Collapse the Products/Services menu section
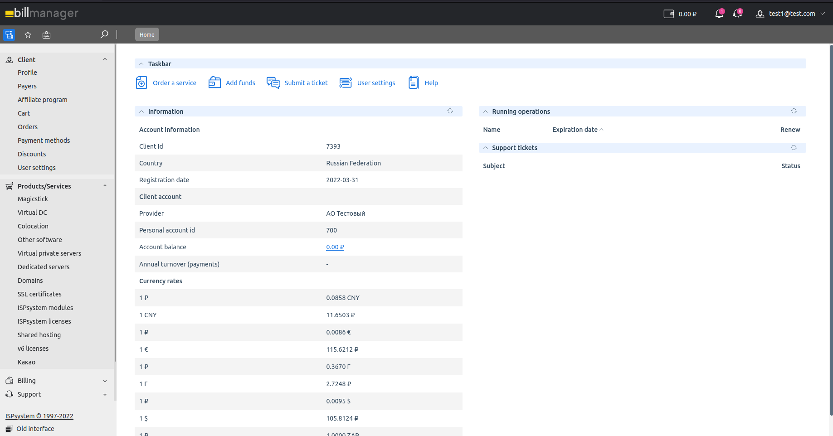Screen dimensions: 833x436 pos(105,186)
